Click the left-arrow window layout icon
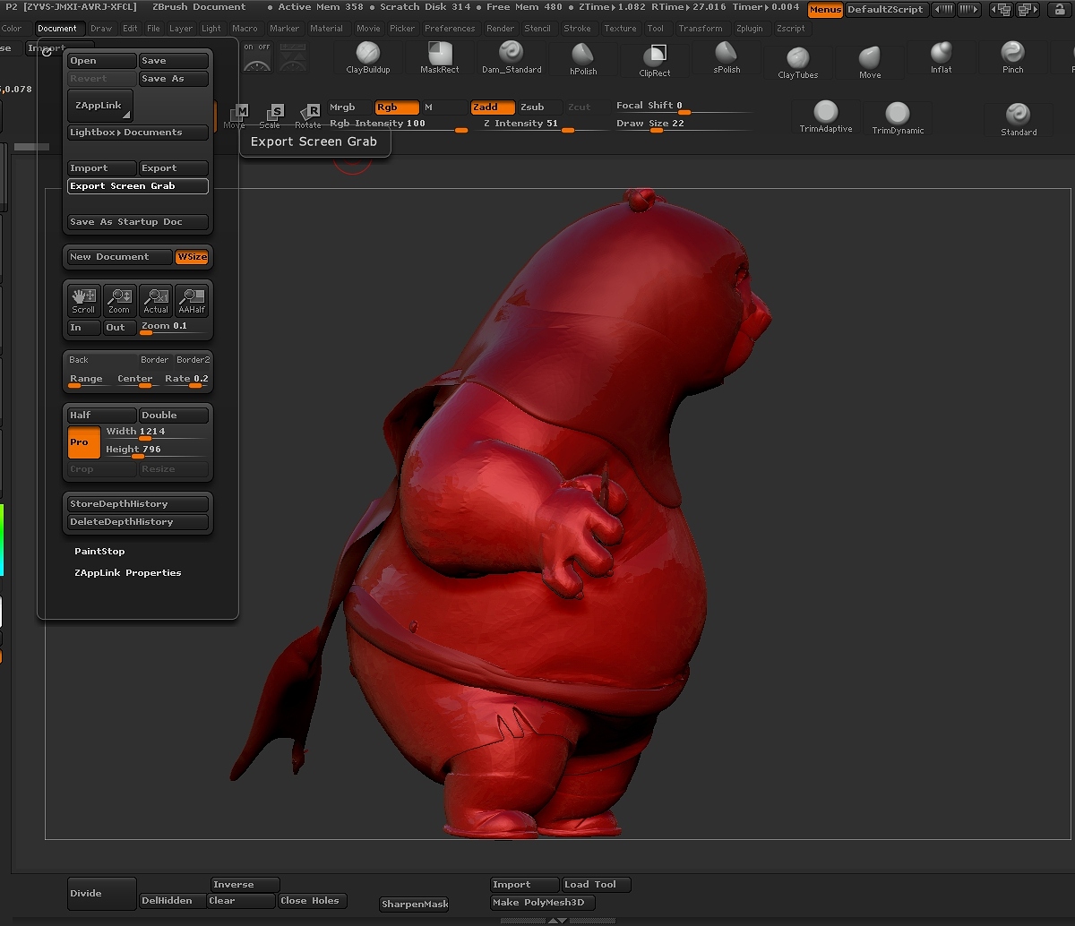The height and width of the screenshot is (926, 1075). click(x=1002, y=10)
